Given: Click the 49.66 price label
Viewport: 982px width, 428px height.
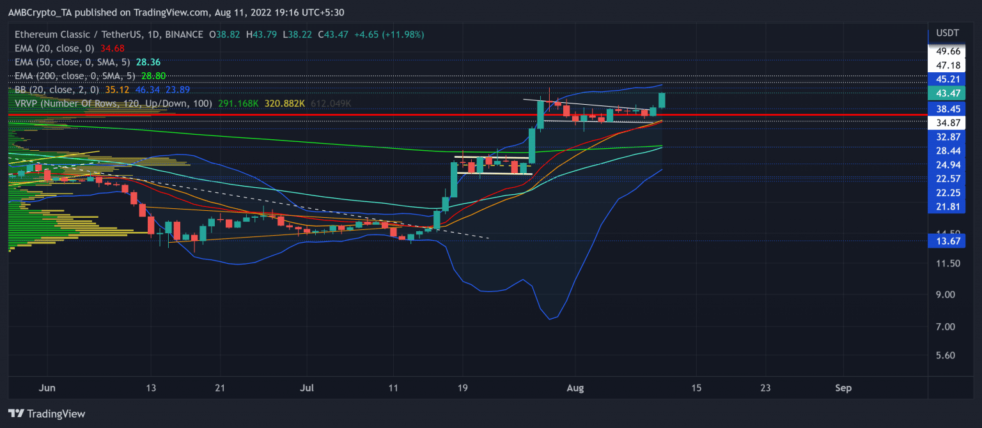Looking at the screenshot, I should 947,51.
